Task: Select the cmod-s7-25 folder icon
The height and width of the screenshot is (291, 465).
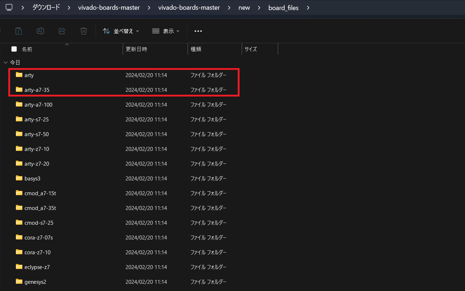Action: tap(19, 223)
